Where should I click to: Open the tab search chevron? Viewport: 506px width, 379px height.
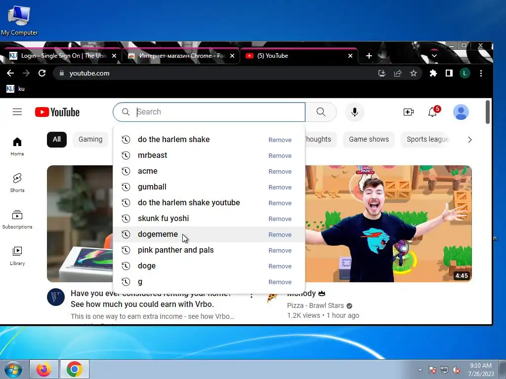point(434,56)
